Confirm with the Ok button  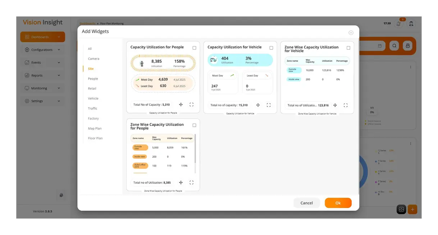(x=338, y=203)
